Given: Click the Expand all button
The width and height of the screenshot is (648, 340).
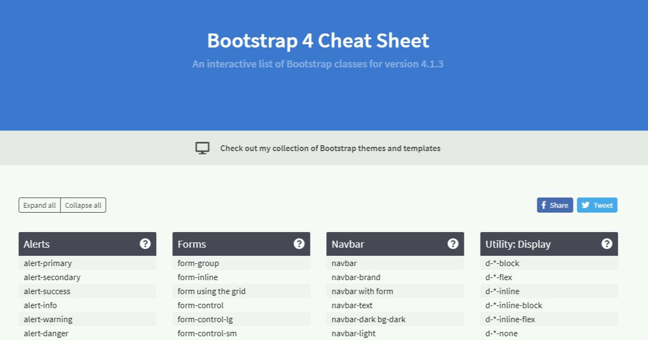Looking at the screenshot, I should click(39, 205).
